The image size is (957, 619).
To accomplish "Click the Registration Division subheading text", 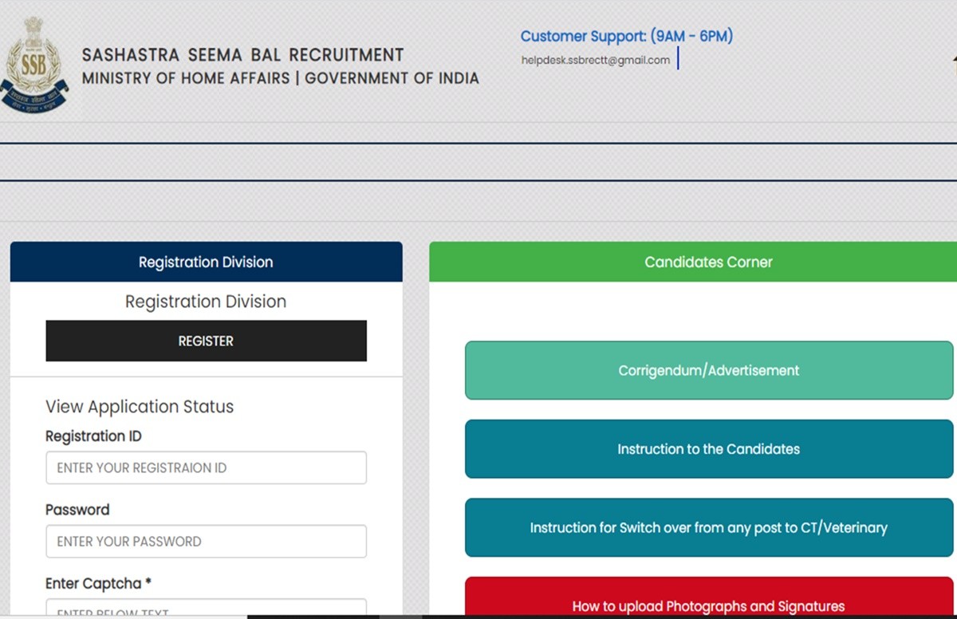I will tap(206, 302).
